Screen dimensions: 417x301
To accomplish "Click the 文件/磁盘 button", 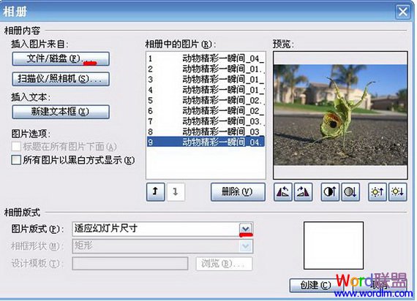I will coord(61,58).
